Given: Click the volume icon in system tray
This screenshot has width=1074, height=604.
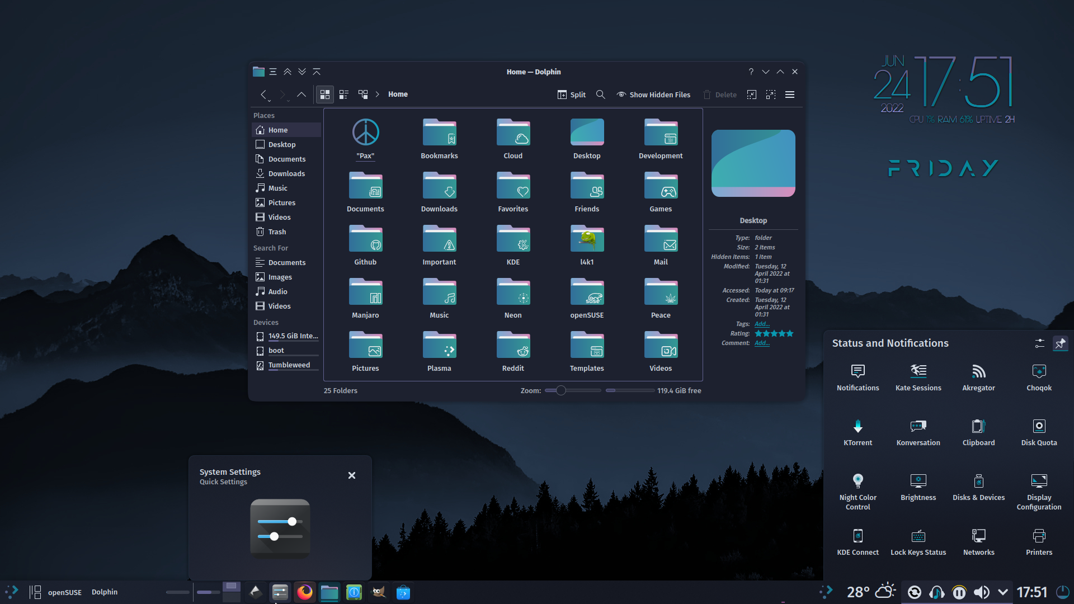Looking at the screenshot, I should coord(981,592).
